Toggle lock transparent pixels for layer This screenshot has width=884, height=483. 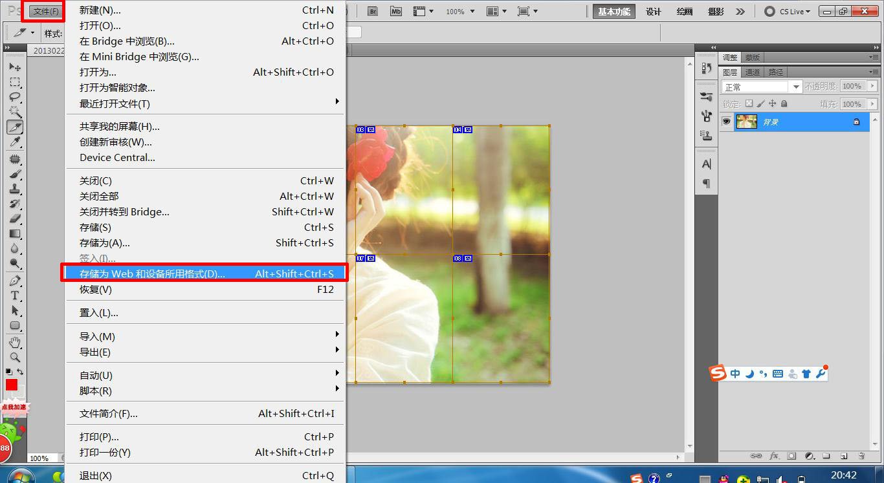pos(749,103)
